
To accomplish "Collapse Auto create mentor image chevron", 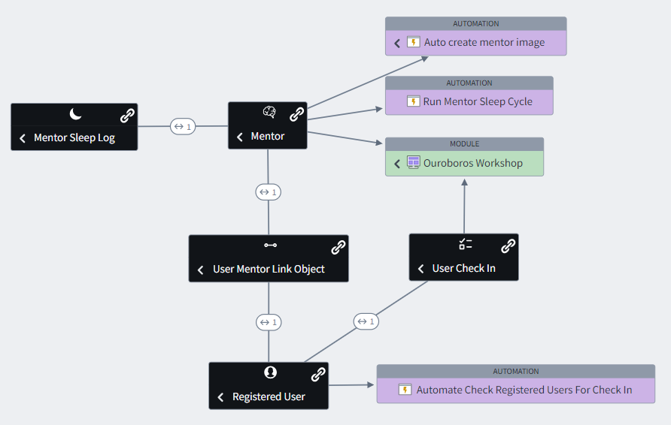I will coord(397,43).
